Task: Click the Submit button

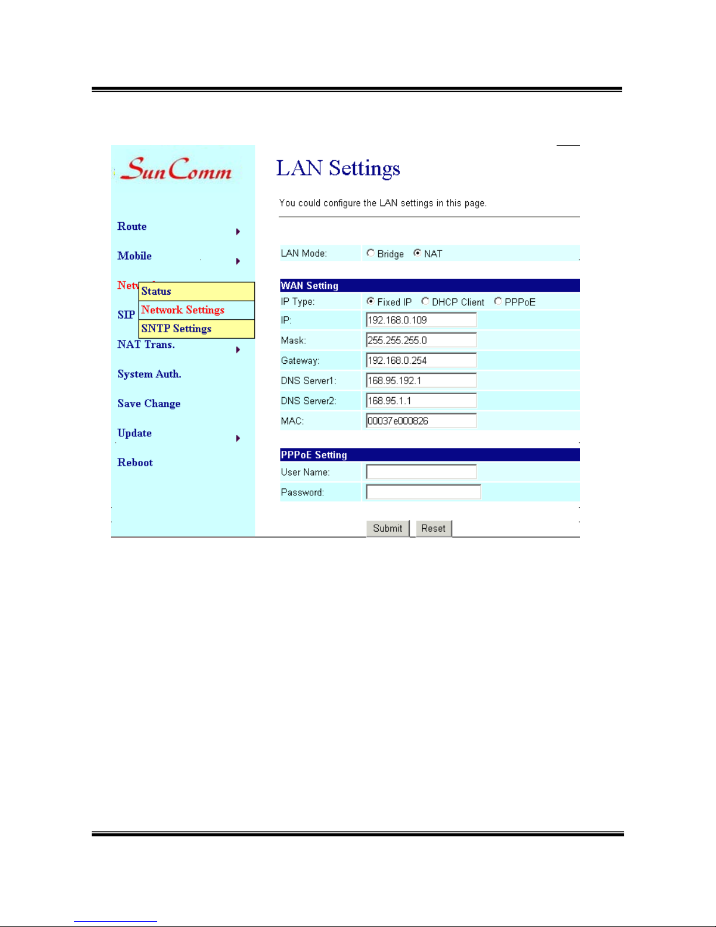Action: (388, 528)
